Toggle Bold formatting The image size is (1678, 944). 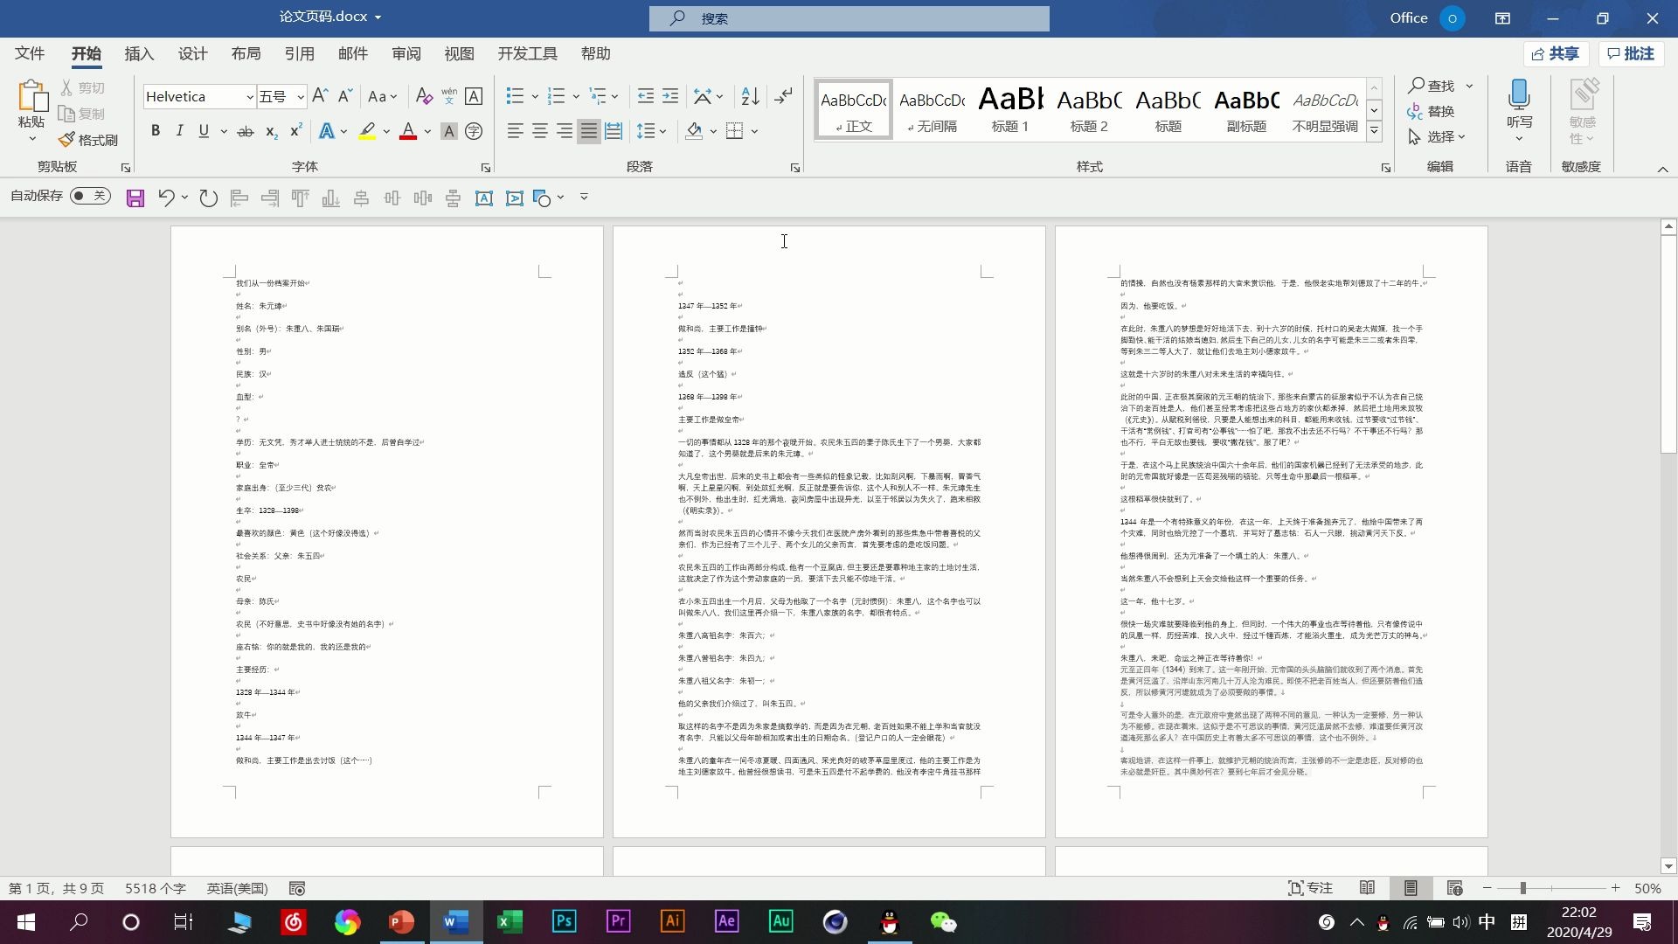[156, 131]
